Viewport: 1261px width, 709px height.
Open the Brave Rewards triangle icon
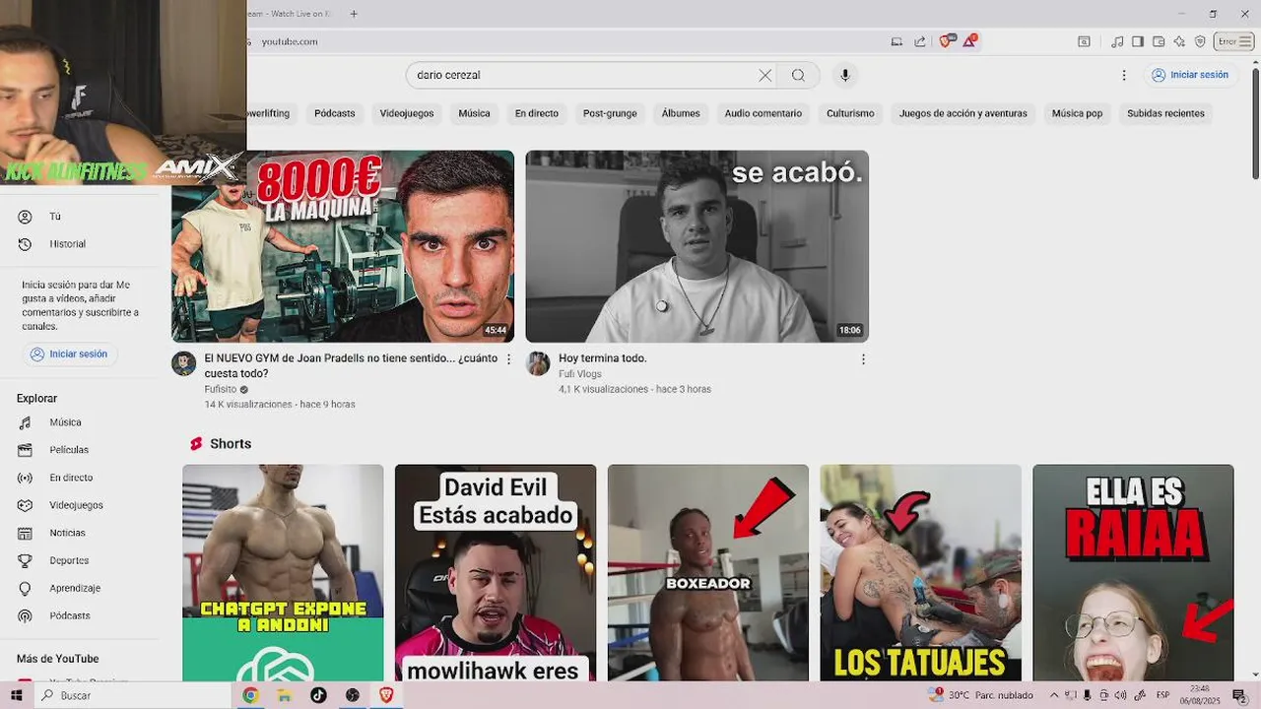point(969,41)
